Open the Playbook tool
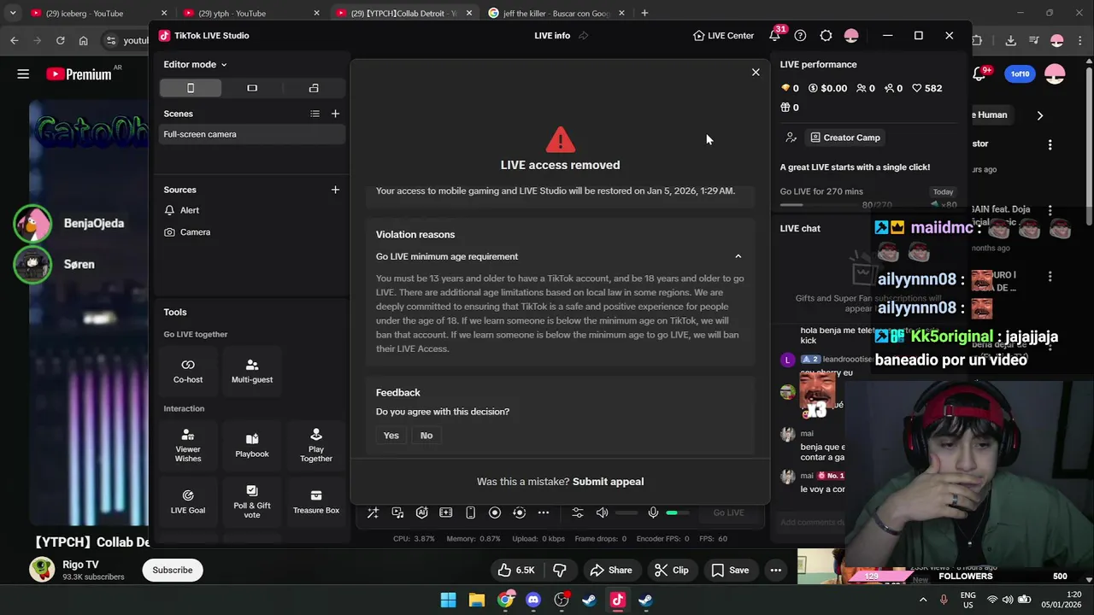Viewport: 1094px width, 615px height. 252,446
